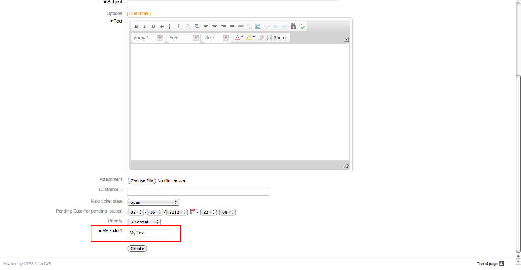Open the Priority dropdown
The height and width of the screenshot is (270, 521).
tap(144, 222)
